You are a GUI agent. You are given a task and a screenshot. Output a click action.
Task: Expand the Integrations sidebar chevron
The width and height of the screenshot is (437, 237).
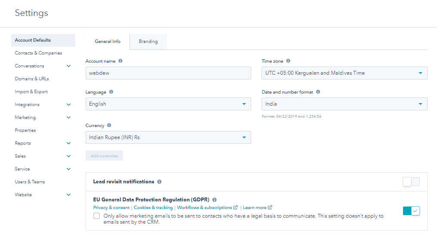pos(68,105)
